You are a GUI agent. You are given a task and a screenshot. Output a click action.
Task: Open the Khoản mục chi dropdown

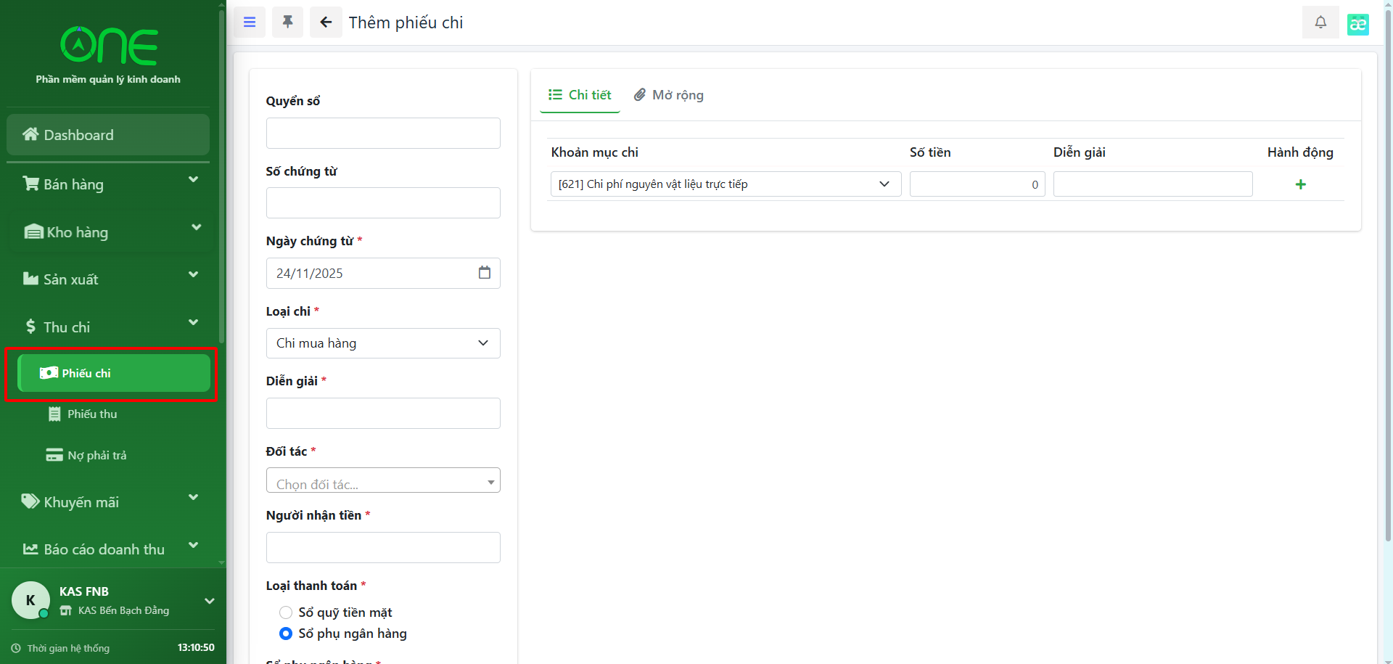click(725, 184)
